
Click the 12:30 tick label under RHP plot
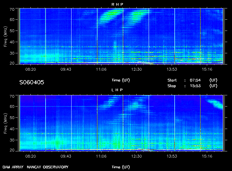coord(136,69)
